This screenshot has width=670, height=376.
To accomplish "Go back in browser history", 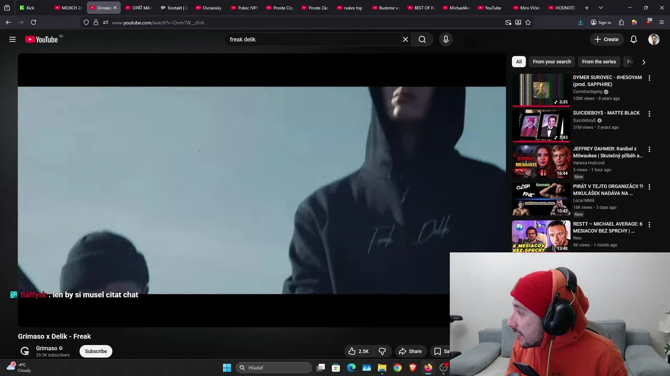I will click(x=8, y=22).
